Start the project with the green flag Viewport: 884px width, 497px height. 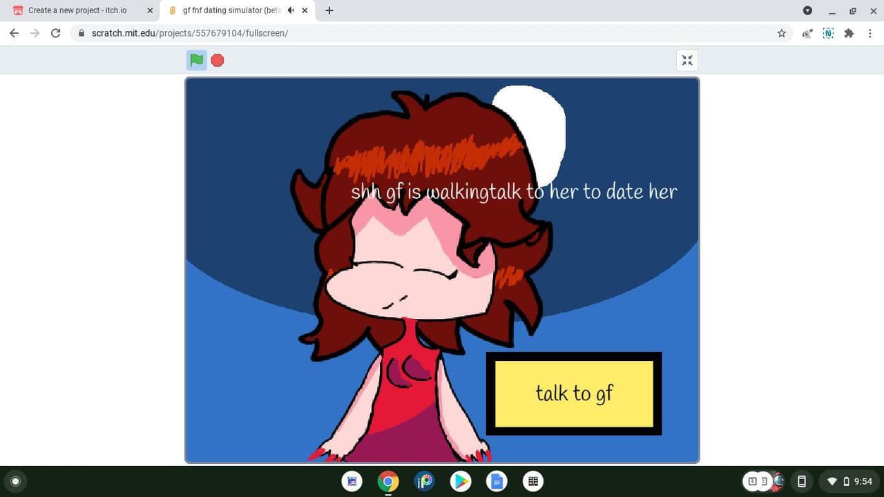click(197, 60)
